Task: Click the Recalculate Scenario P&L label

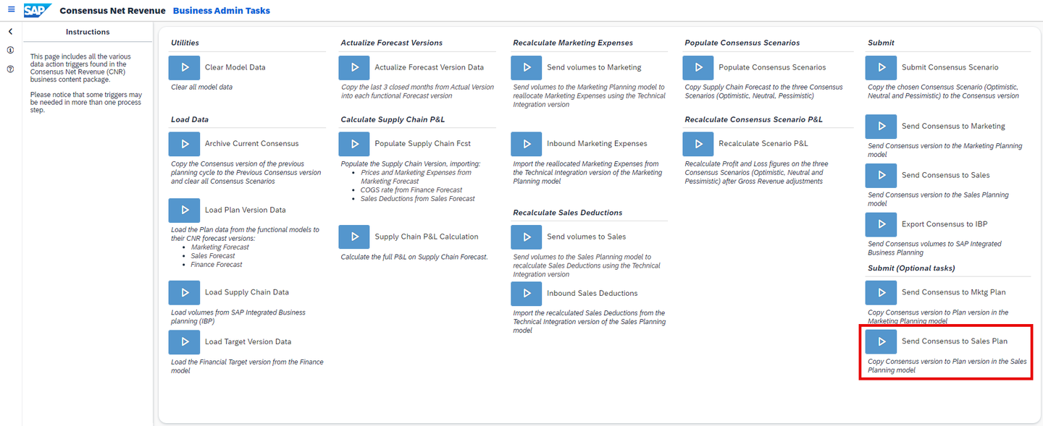Action: [763, 144]
